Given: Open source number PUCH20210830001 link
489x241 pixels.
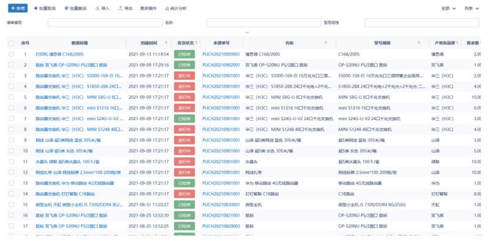Looking at the screenshot, I should (x=221, y=204).
